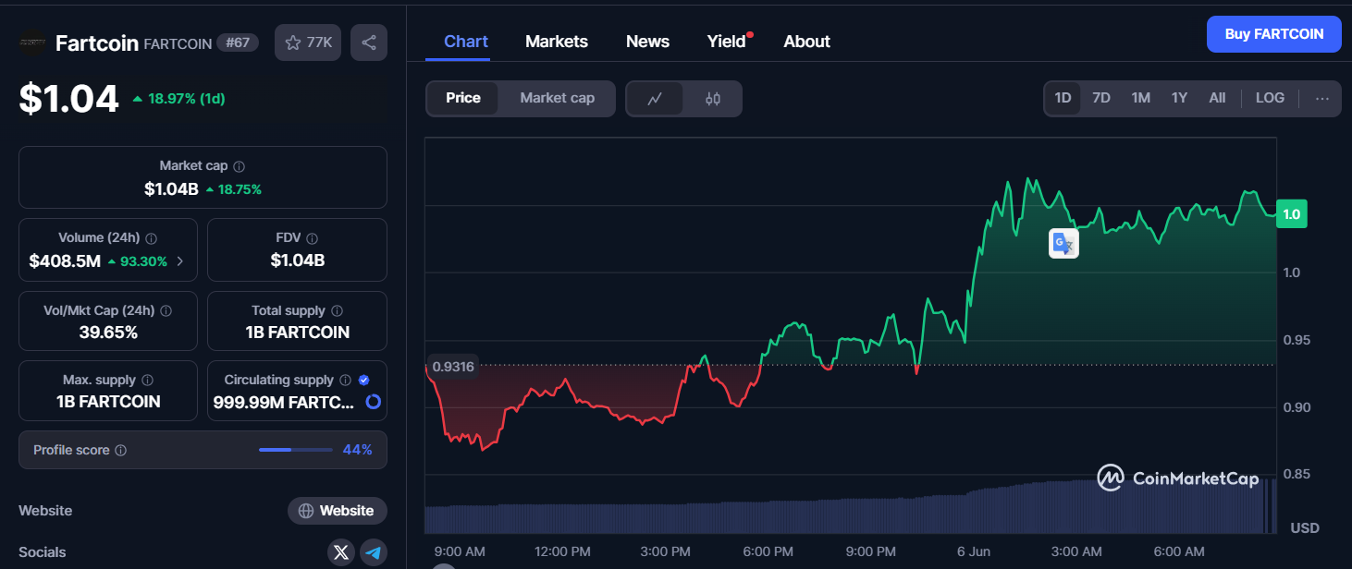Switch to the Markets tab
This screenshot has width=1352, height=569.
pyautogui.click(x=556, y=41)
